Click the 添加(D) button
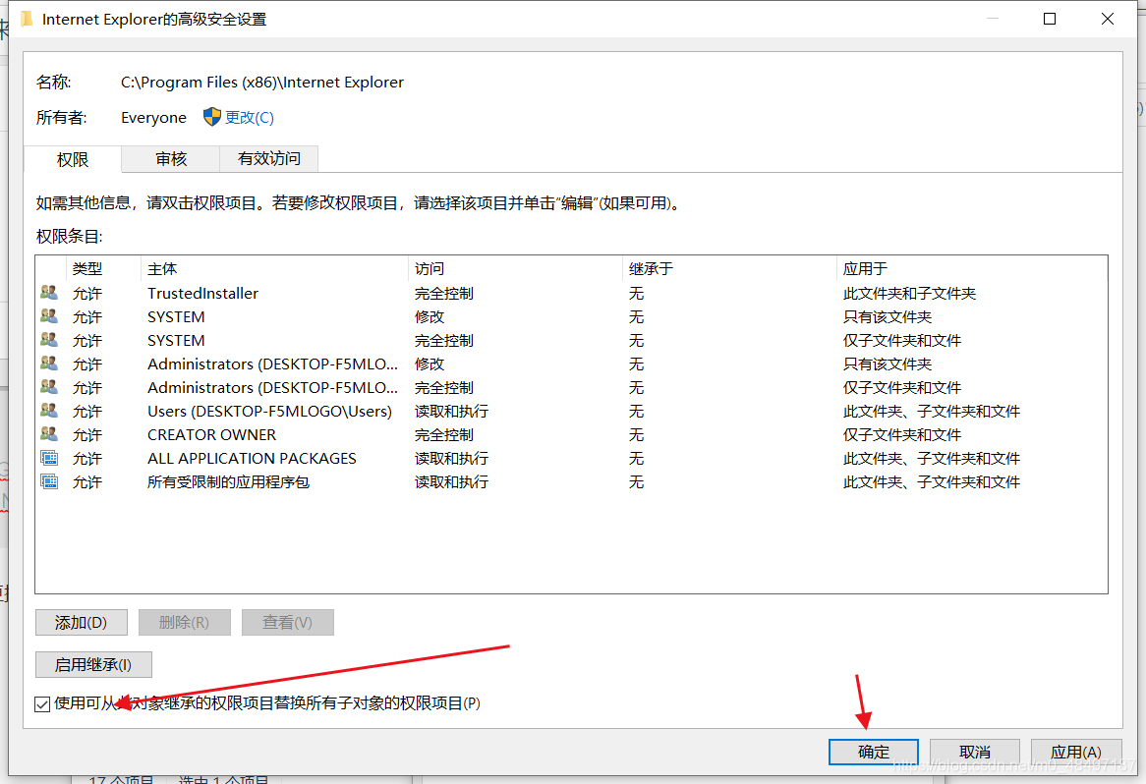This screenshot has height=784, width=1146. click(82, 623)
